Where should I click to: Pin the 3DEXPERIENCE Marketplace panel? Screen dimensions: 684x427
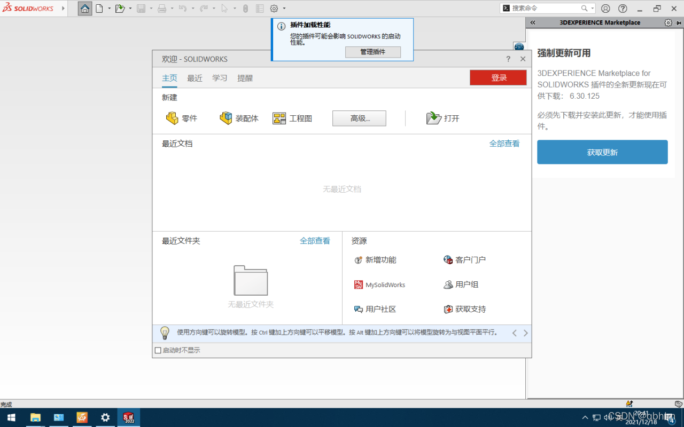point(679,23)
